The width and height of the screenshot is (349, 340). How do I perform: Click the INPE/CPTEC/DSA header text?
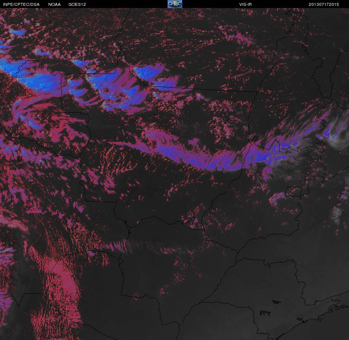pos(21,4)
